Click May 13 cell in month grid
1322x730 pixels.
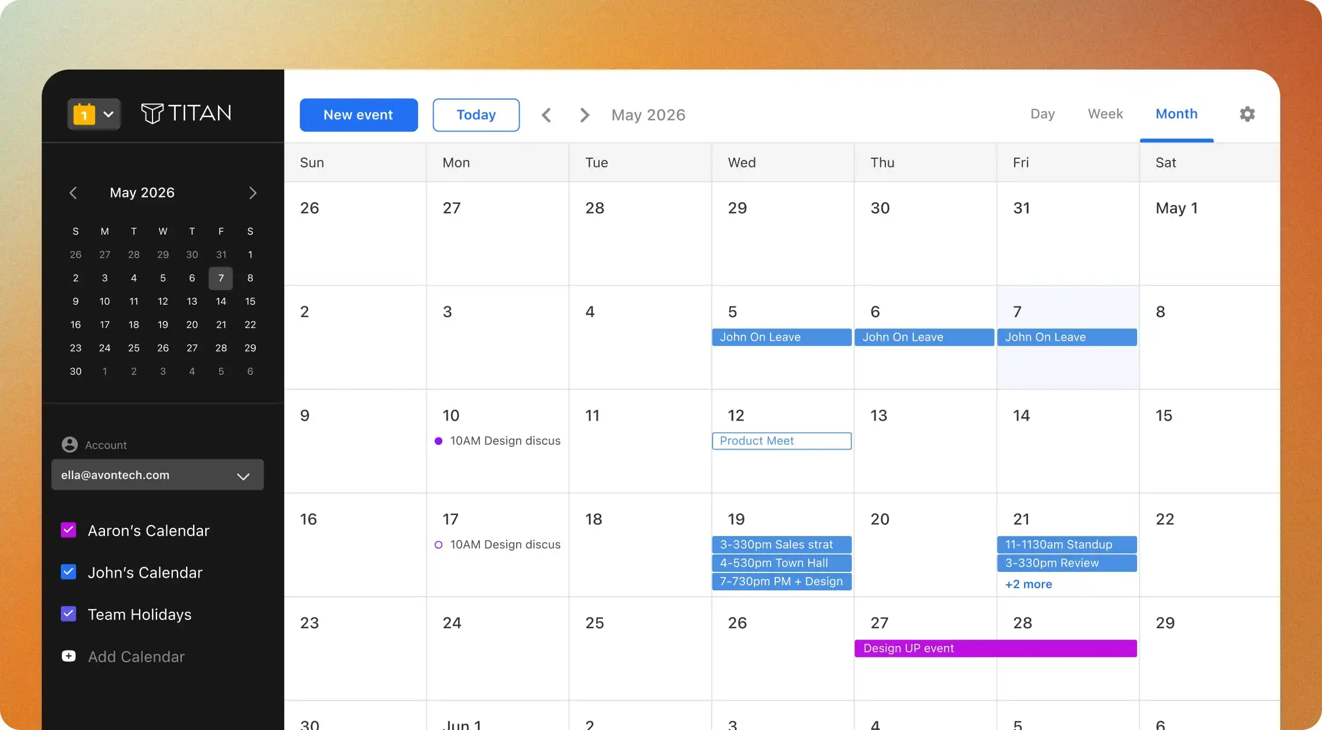(x=925, y=441)
